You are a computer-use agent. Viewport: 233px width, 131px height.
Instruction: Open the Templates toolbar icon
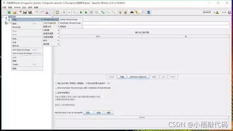click(x=9, y=12)
